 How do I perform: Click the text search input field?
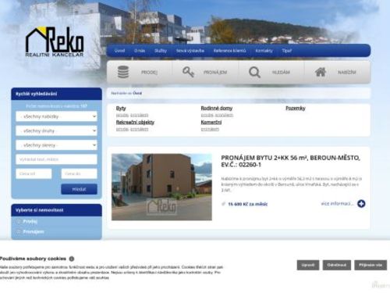coord(56,159)
